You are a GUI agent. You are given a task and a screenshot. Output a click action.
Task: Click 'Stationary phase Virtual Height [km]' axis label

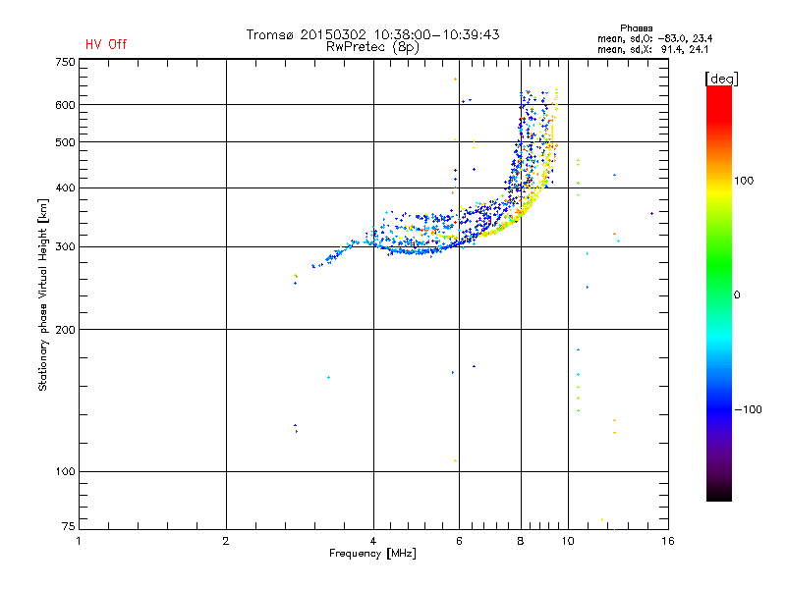(43, 294)
